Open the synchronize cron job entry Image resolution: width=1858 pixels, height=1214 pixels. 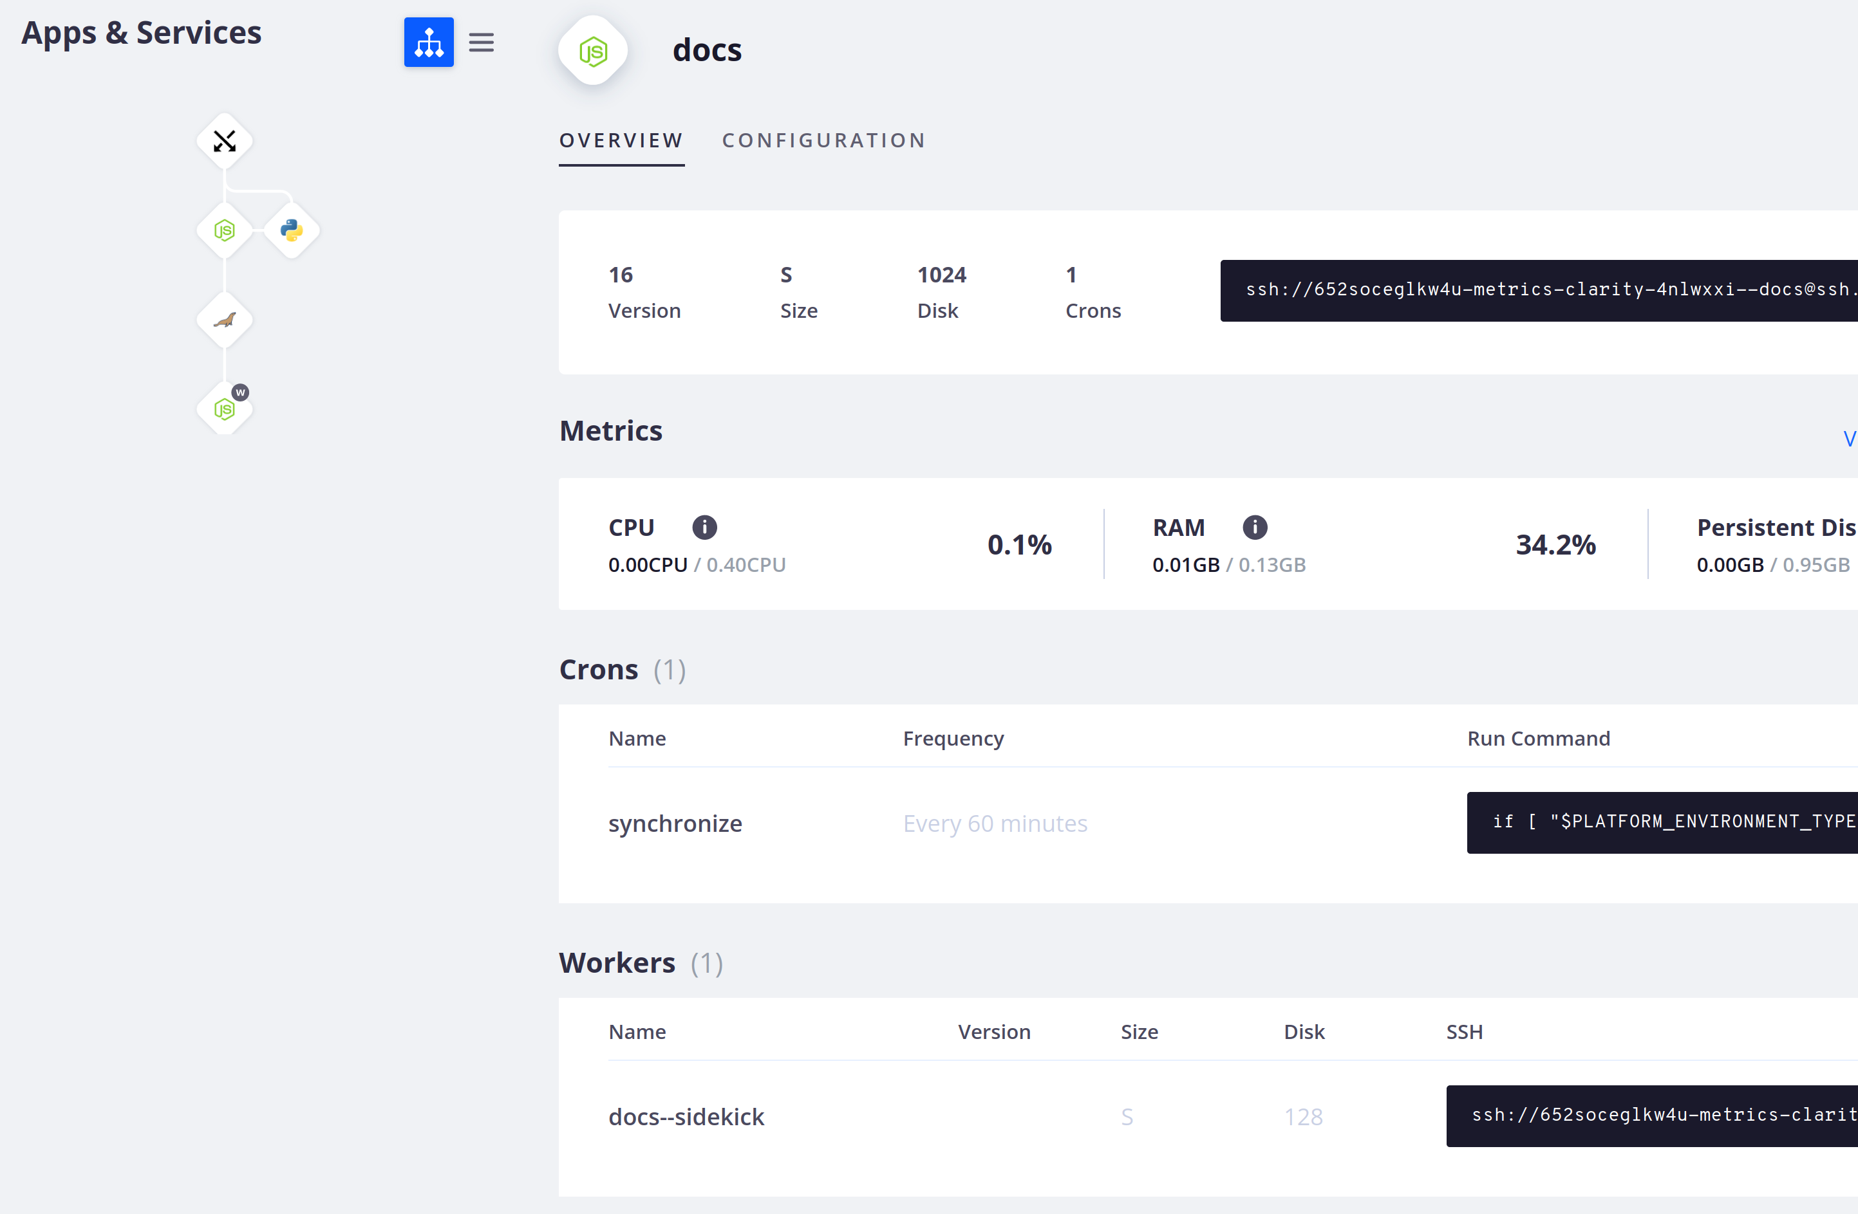tap(675, 823)
